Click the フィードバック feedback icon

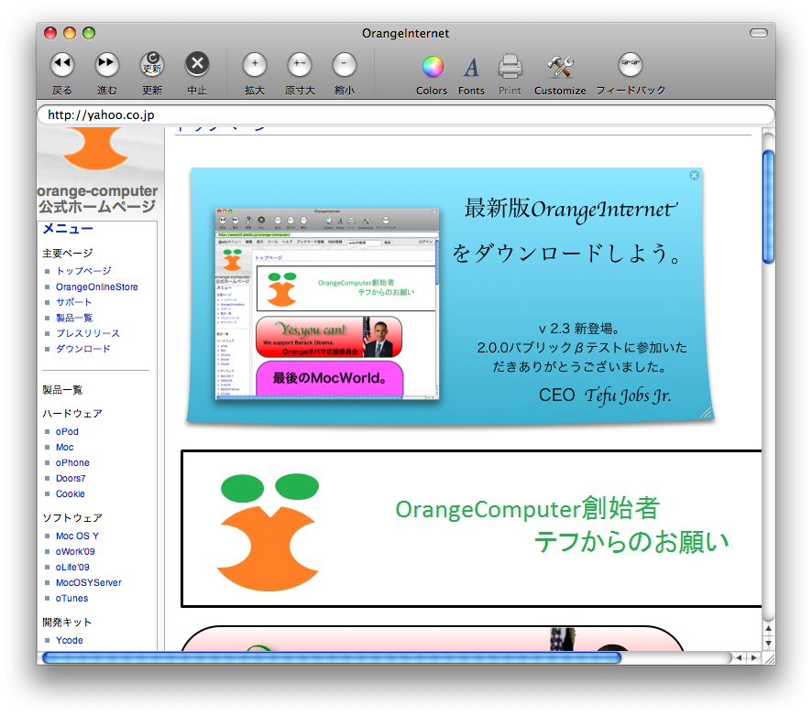(x=631, y=64)
